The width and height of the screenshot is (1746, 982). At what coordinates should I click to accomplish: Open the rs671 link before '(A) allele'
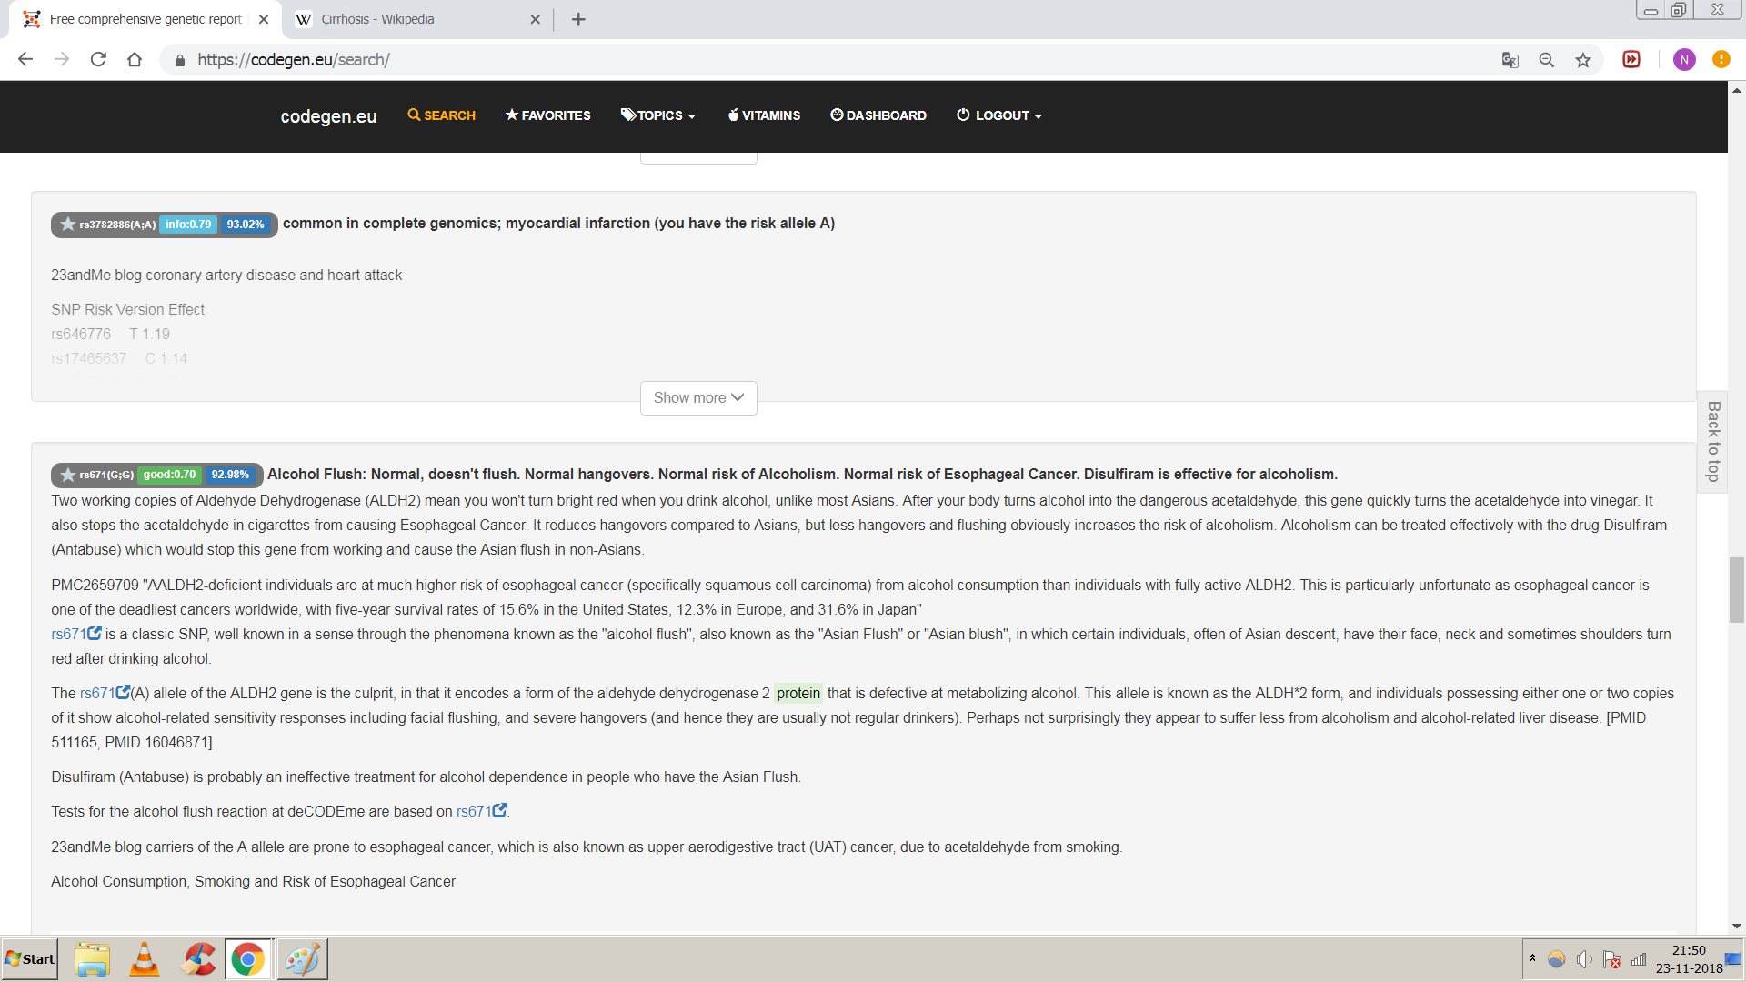(x=105, y=693)
